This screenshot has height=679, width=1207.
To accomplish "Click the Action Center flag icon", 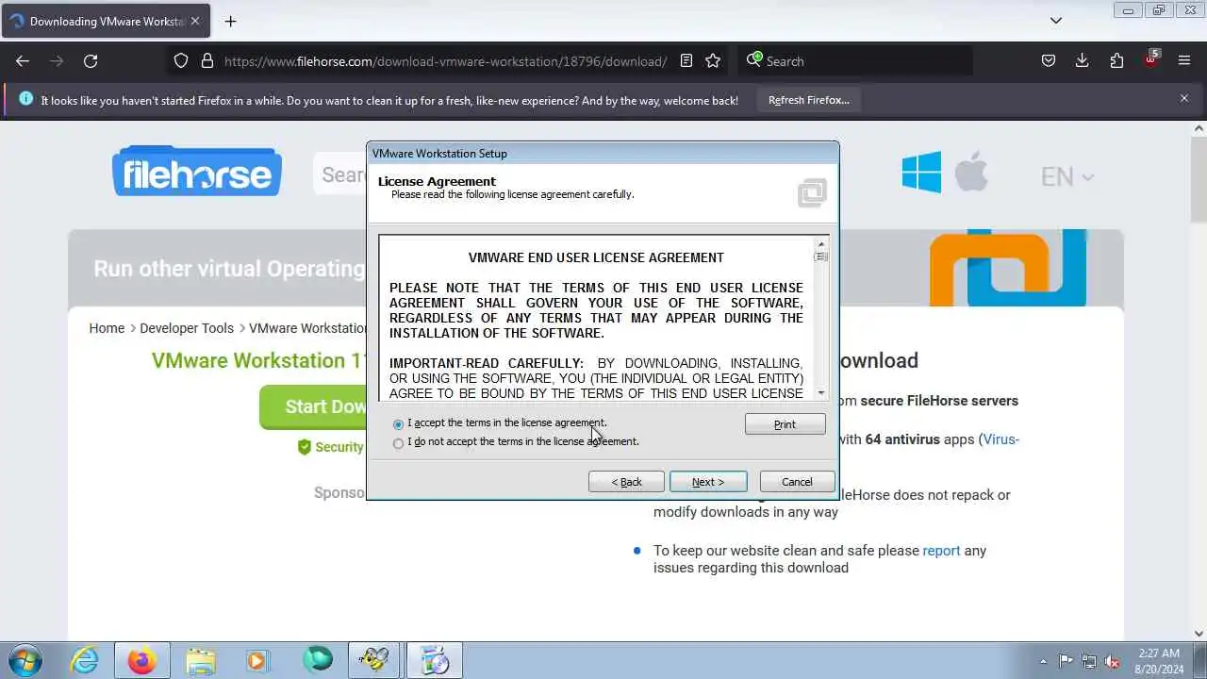I will pyautogui.click(x=1066, y=661).
